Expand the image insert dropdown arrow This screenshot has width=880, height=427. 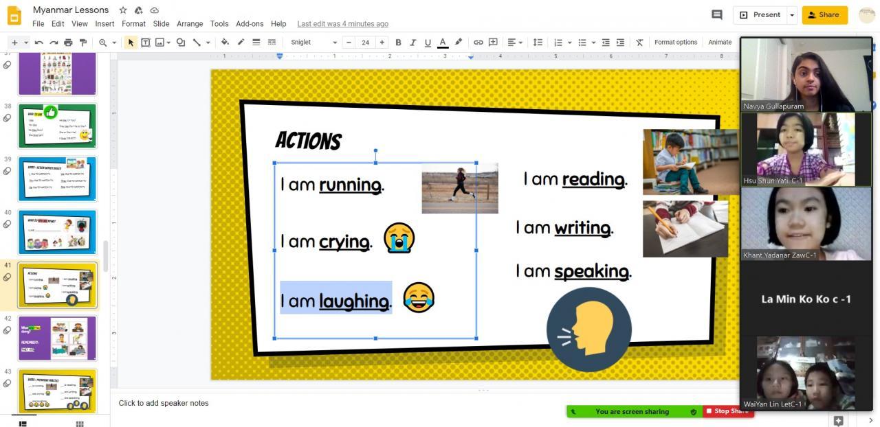[x=168, y=43]
